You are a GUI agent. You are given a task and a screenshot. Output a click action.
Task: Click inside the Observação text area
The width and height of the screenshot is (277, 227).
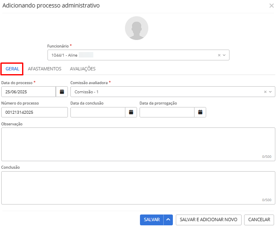(x=138, y=144)
